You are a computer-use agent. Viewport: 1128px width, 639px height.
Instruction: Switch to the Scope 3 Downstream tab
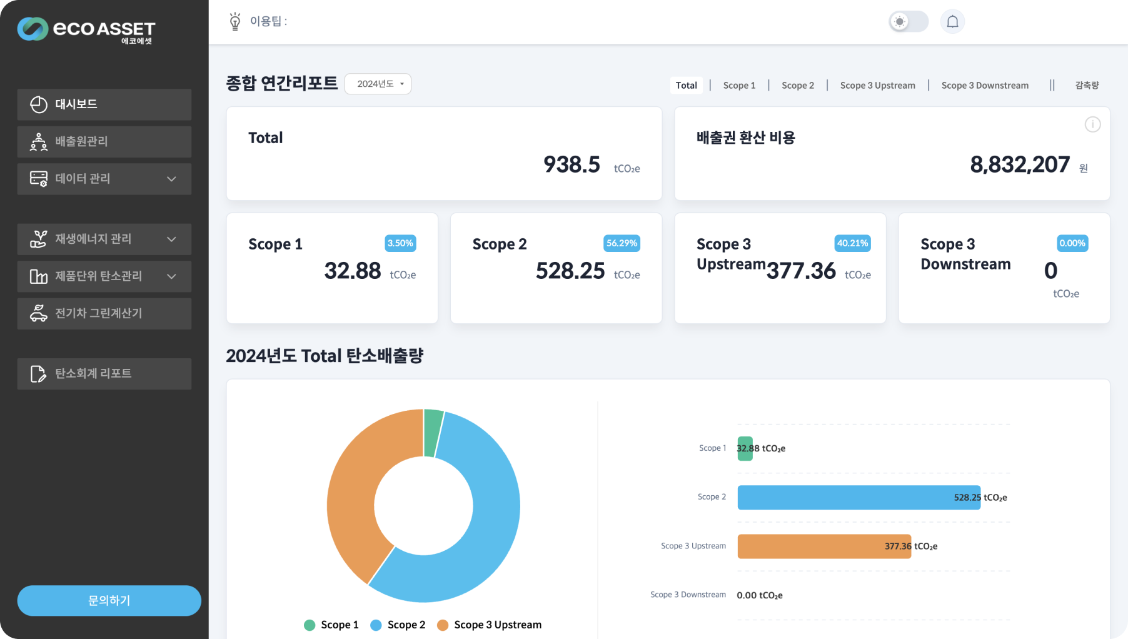[985, 85]
